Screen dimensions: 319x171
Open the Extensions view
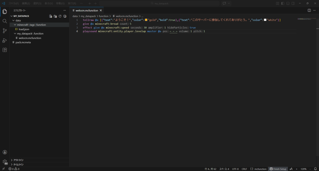(x=5, y=50)
